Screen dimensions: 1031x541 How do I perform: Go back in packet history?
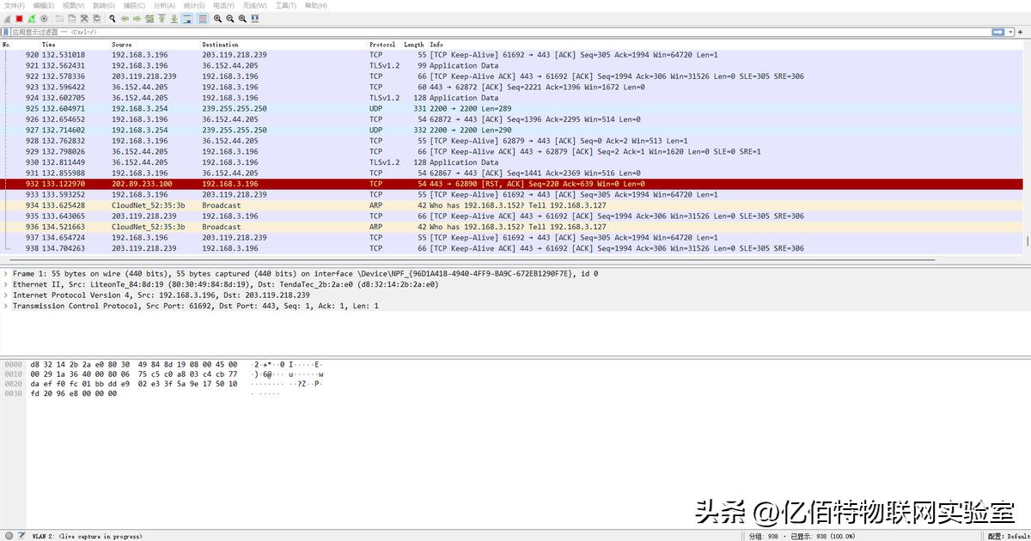pyautogui.click(x=125, y=18)
